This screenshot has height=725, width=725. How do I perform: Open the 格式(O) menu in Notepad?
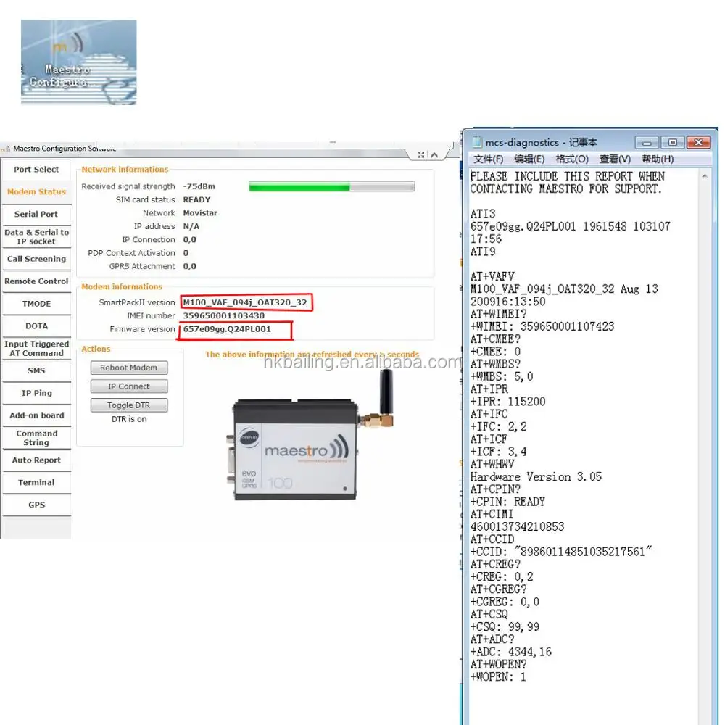572,159
